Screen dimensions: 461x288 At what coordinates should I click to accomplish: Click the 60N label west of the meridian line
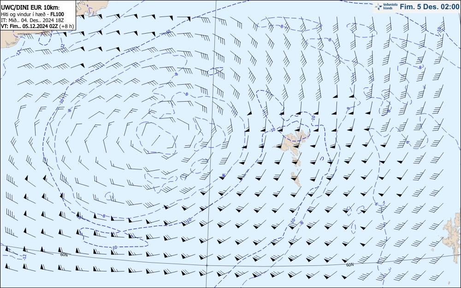[64, 255]
